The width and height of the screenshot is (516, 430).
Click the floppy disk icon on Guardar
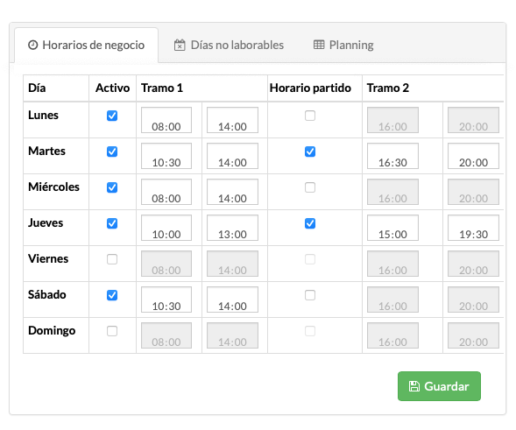(x=414, y=386)
